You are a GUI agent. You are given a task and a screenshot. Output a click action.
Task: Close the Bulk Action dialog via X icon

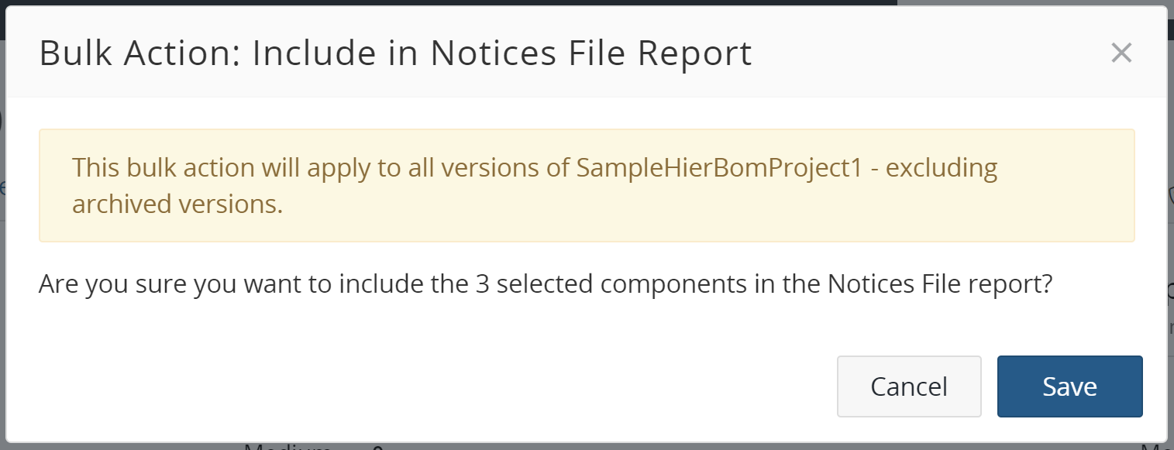(x=1121, y=53)
